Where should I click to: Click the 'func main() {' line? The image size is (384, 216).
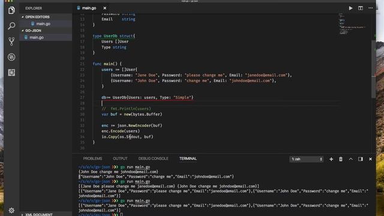[x=107, y=64]
